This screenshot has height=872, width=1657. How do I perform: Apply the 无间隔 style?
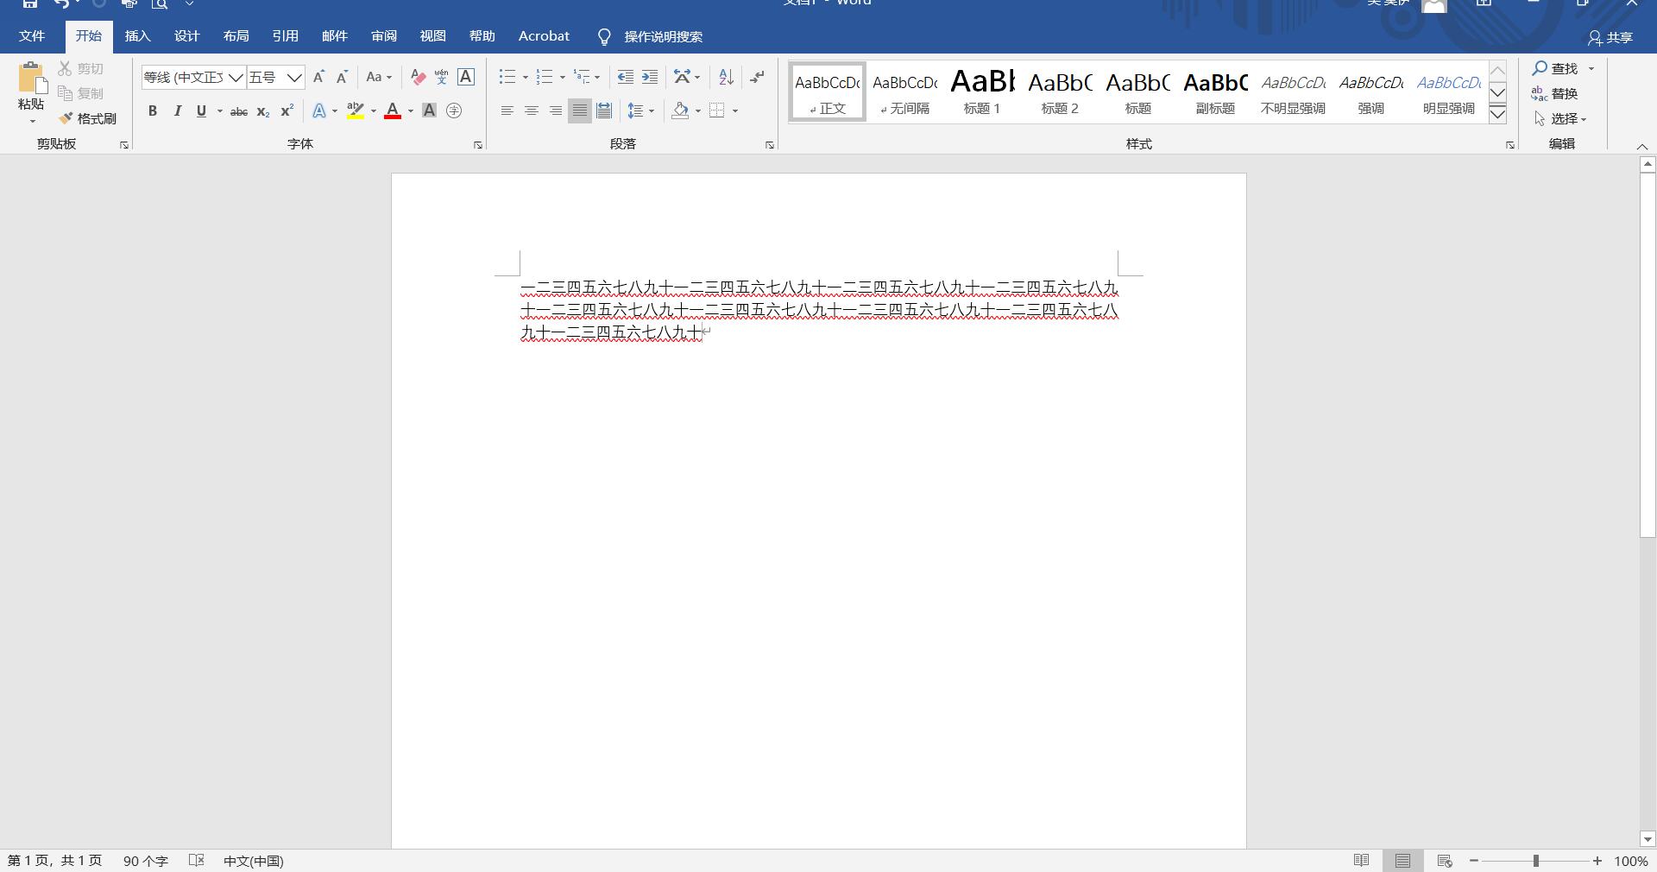(904, 92)
